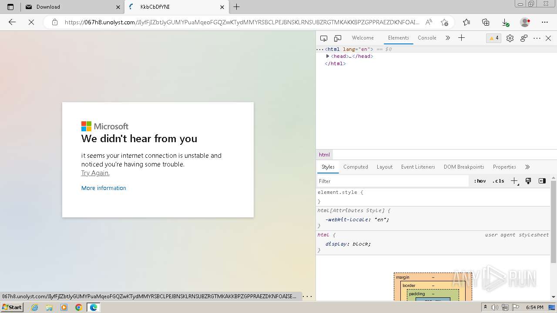Screen dimensions: 557x313
Task: Show hidden system tray icons
Action: coord(486,307)
